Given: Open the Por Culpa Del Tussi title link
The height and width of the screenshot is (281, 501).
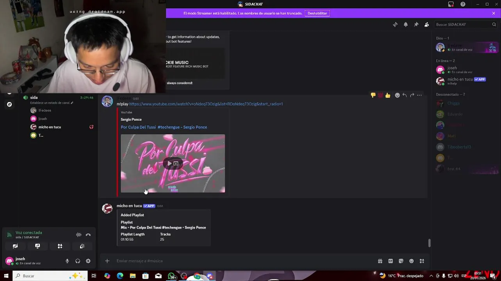Looking at the screenshot, I should pos(164,127).
